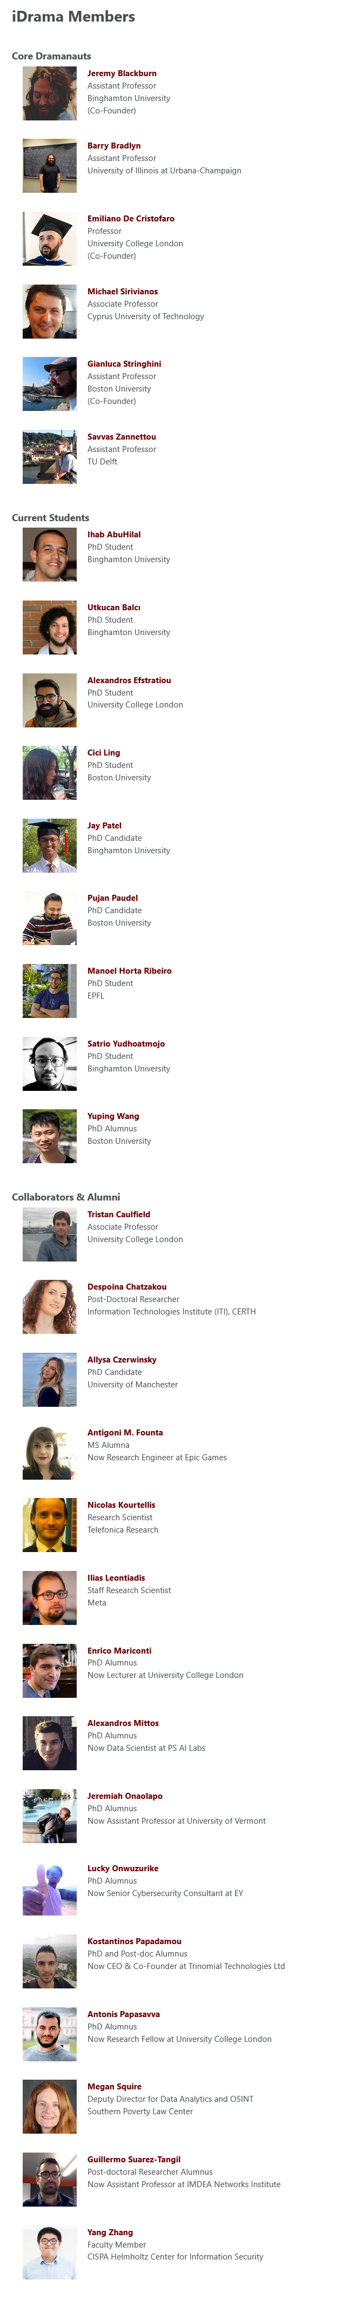Click Ilias Leontiadis' name link
The width and height of the screenshot is (363, 2300).
116,1577
